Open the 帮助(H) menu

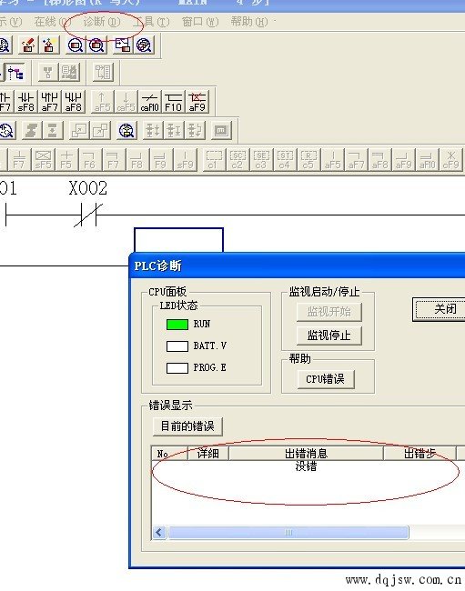(x=249, y=22)
